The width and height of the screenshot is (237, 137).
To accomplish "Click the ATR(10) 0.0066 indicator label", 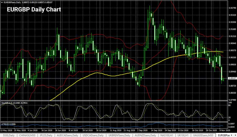I will [x=8, y=124].
